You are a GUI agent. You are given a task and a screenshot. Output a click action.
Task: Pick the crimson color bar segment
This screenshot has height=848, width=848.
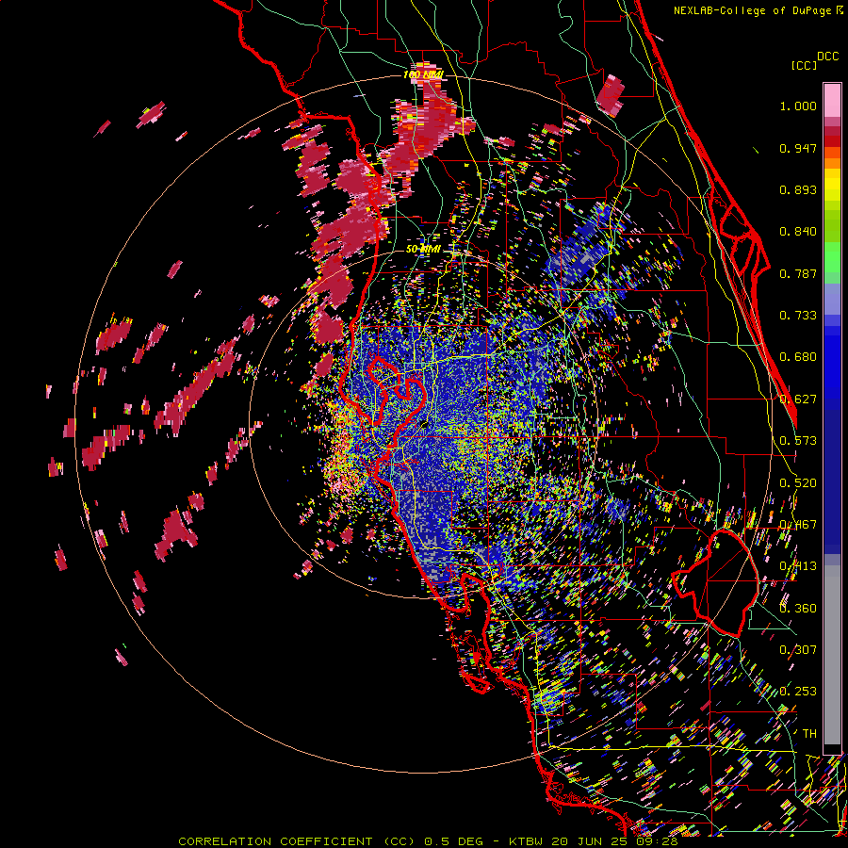tap(832, 131)
